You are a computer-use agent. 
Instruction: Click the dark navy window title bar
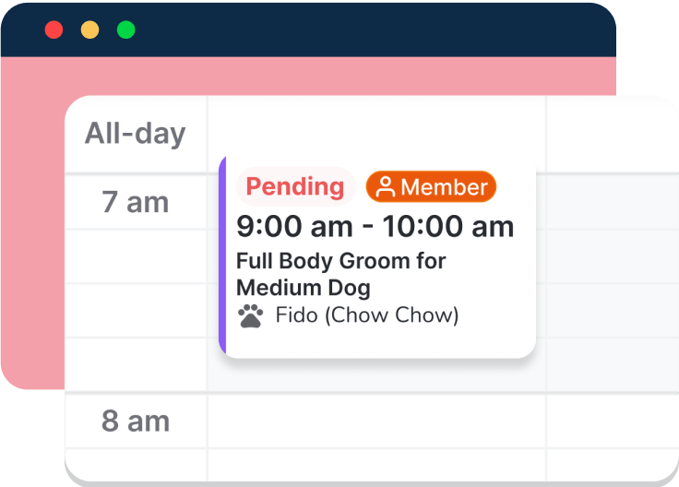coord(369,30)
